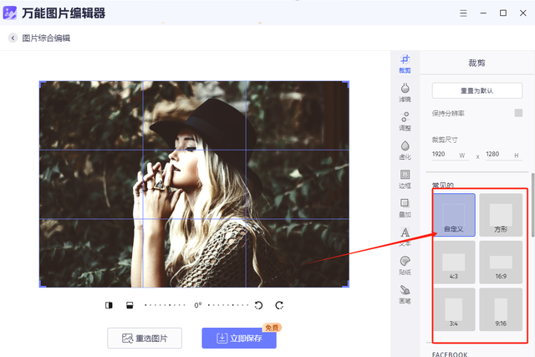
Task: Open the 边框 border tool
Action: tap(405, 179)
